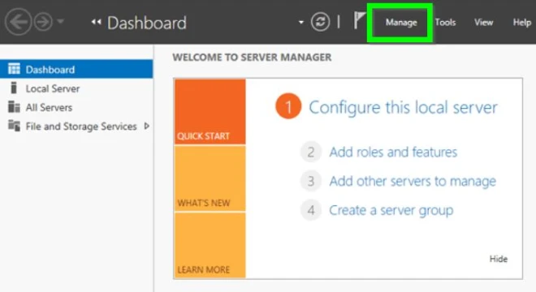
Task: Open the navigation history dropdown arrow
Action: [61, 22]
